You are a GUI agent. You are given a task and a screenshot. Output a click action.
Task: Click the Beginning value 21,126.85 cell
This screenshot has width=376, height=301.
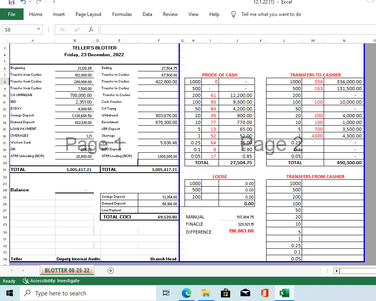tap(74, 68)
